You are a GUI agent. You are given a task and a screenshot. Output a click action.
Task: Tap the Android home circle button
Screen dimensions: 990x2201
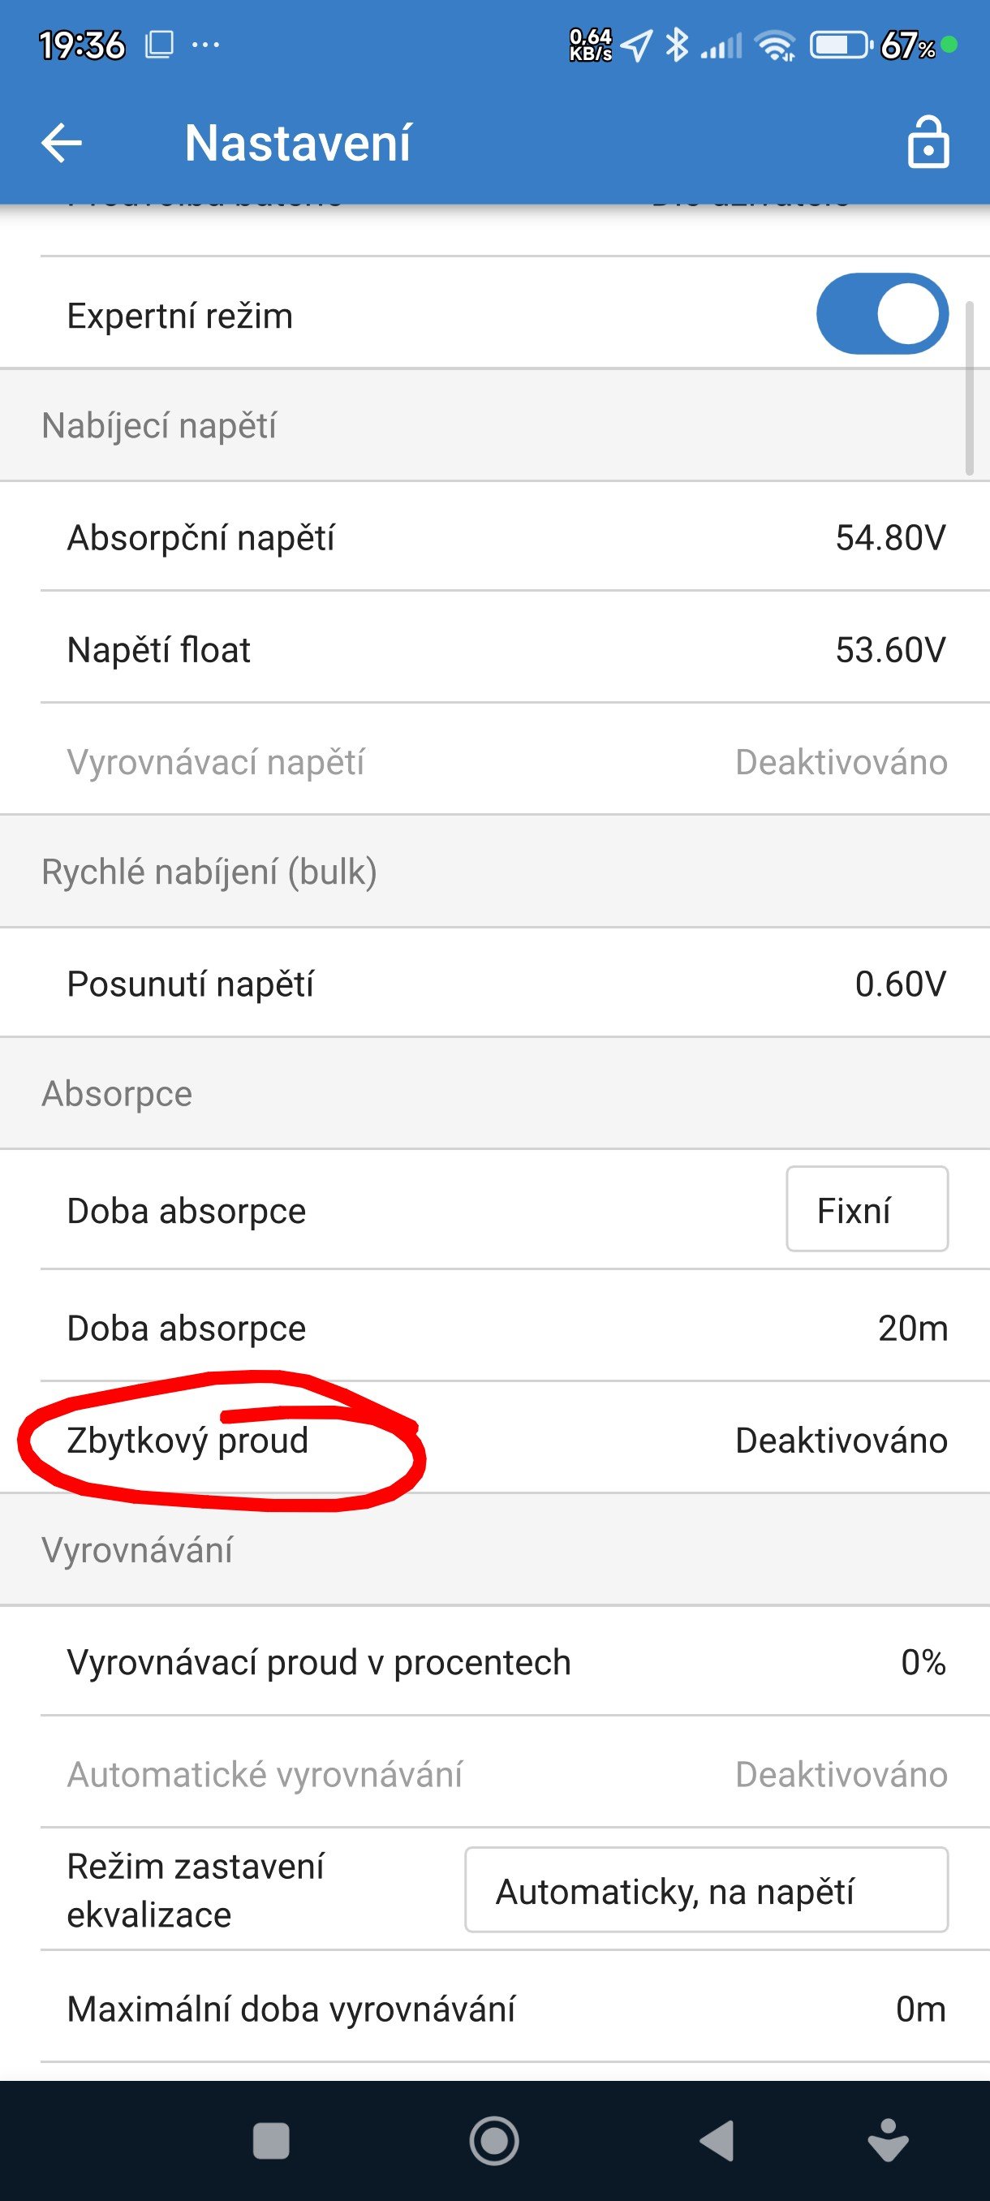[x=493, y=2140]
